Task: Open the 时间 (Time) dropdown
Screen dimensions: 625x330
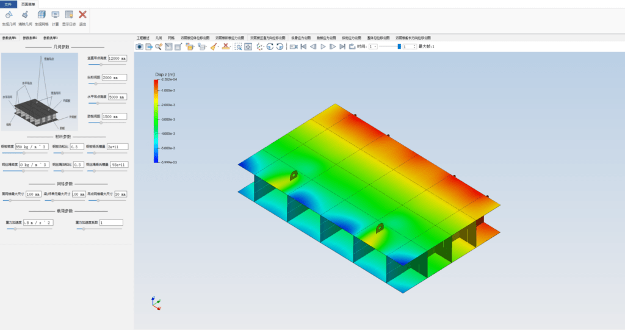Action: (374, 46)
